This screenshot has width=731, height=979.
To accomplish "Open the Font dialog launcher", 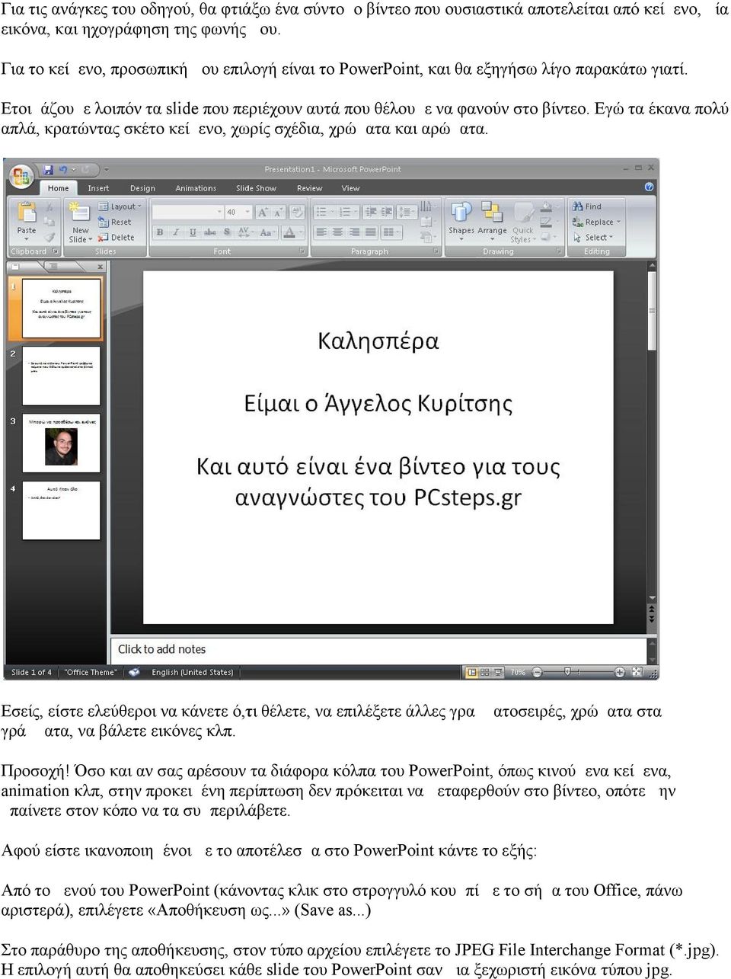I will (302, 251).
